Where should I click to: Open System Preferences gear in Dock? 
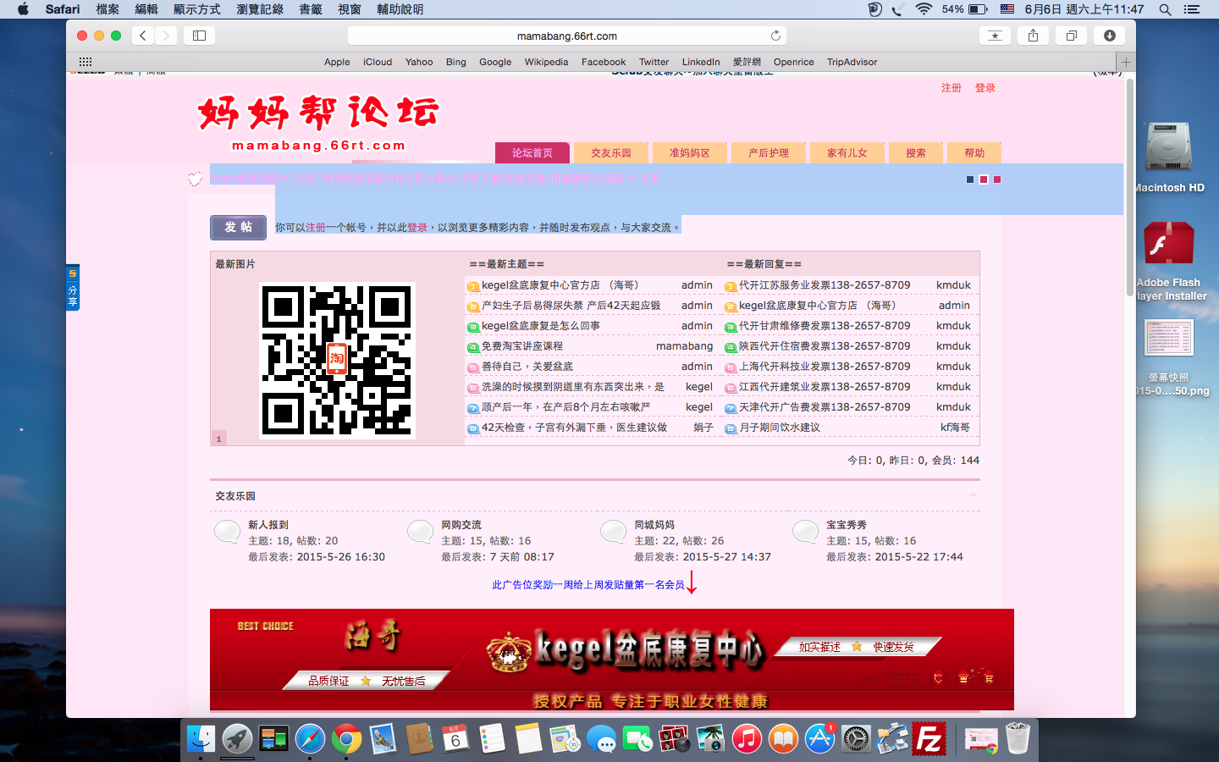tap(856, 739)
